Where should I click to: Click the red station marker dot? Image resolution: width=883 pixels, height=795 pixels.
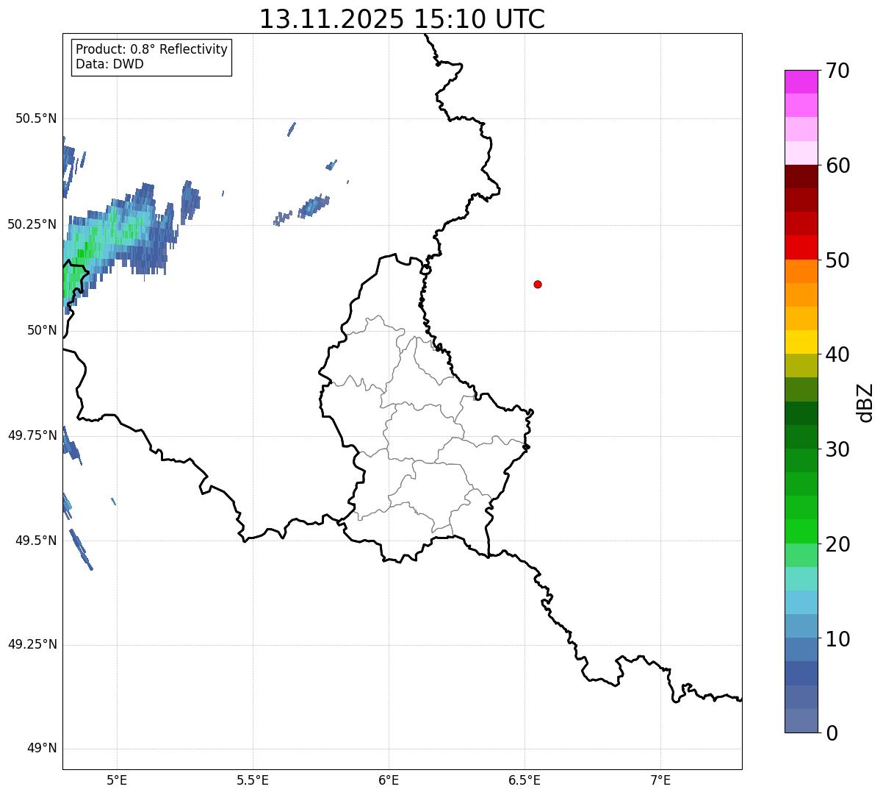pos(538,284)
